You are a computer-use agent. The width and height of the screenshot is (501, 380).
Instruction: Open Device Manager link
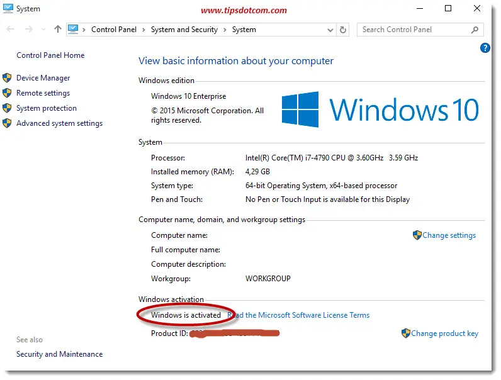coord(43,78)
